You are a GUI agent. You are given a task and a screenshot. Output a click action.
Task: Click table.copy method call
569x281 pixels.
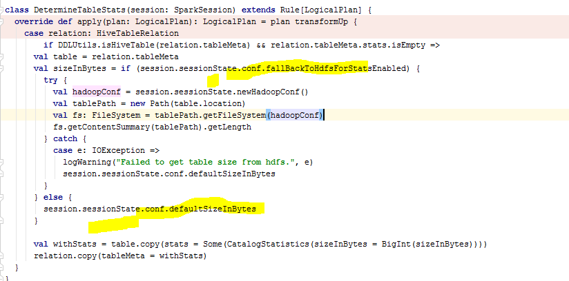[x=135, y=244]
